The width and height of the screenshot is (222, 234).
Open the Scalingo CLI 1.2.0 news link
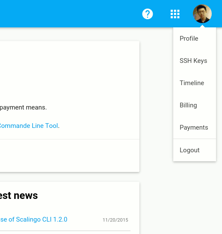[33, 219]
